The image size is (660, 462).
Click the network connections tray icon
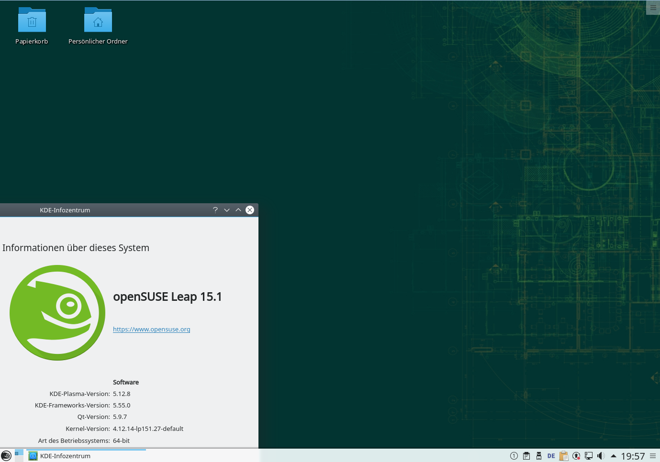(x=589, y=456)
